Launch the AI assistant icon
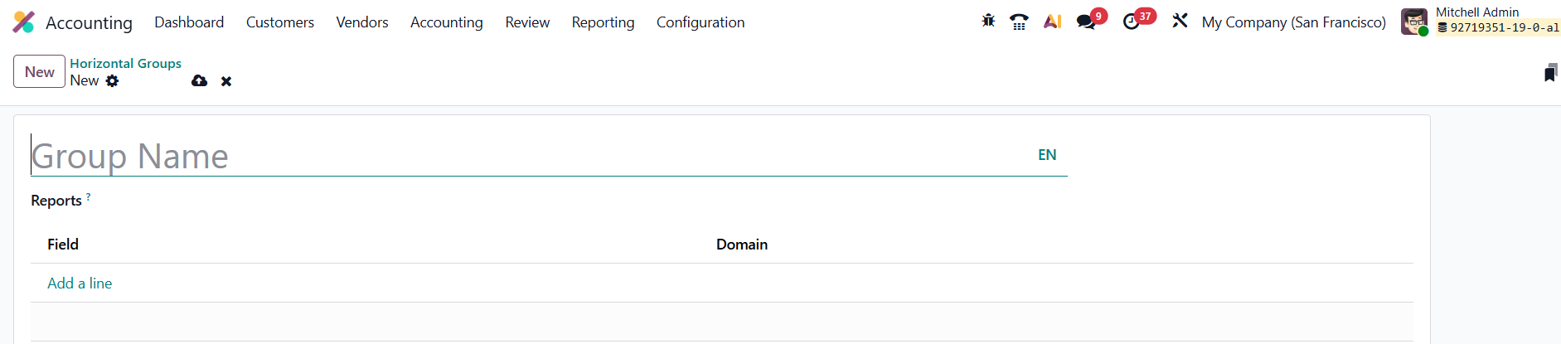 click(x=1052, y=22)
